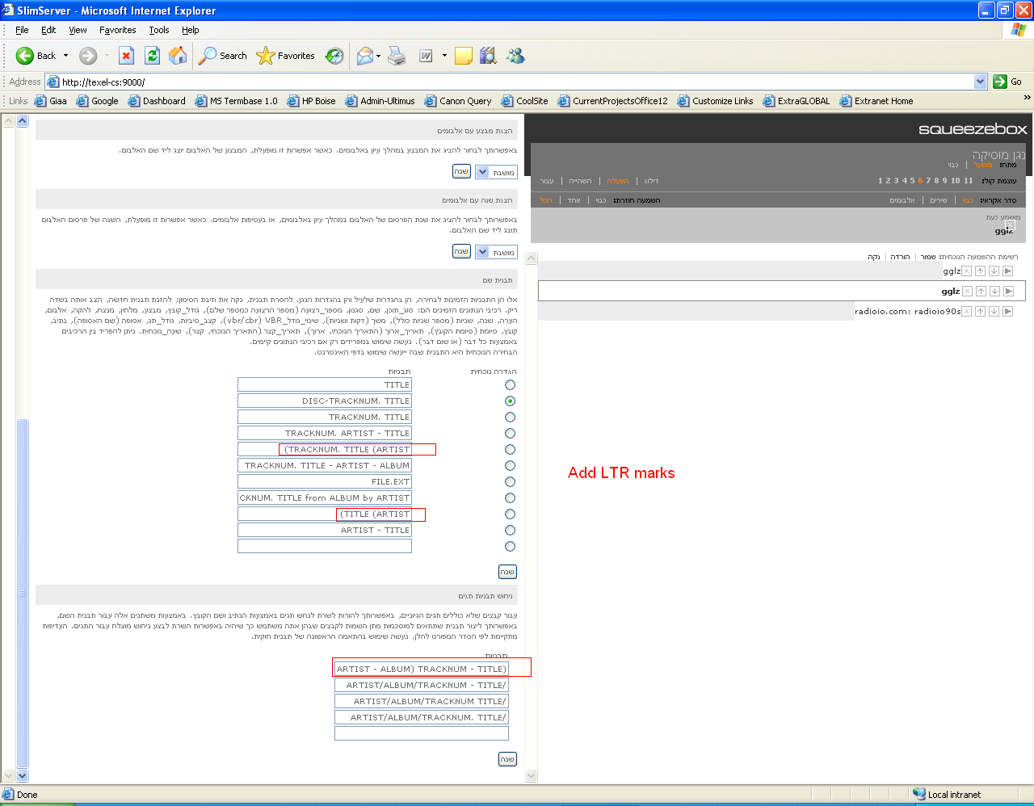Screen dimensions: 1034x806
Task: Open the History toolbar icon
Action: pyautogui.click(x=334, y=56)
